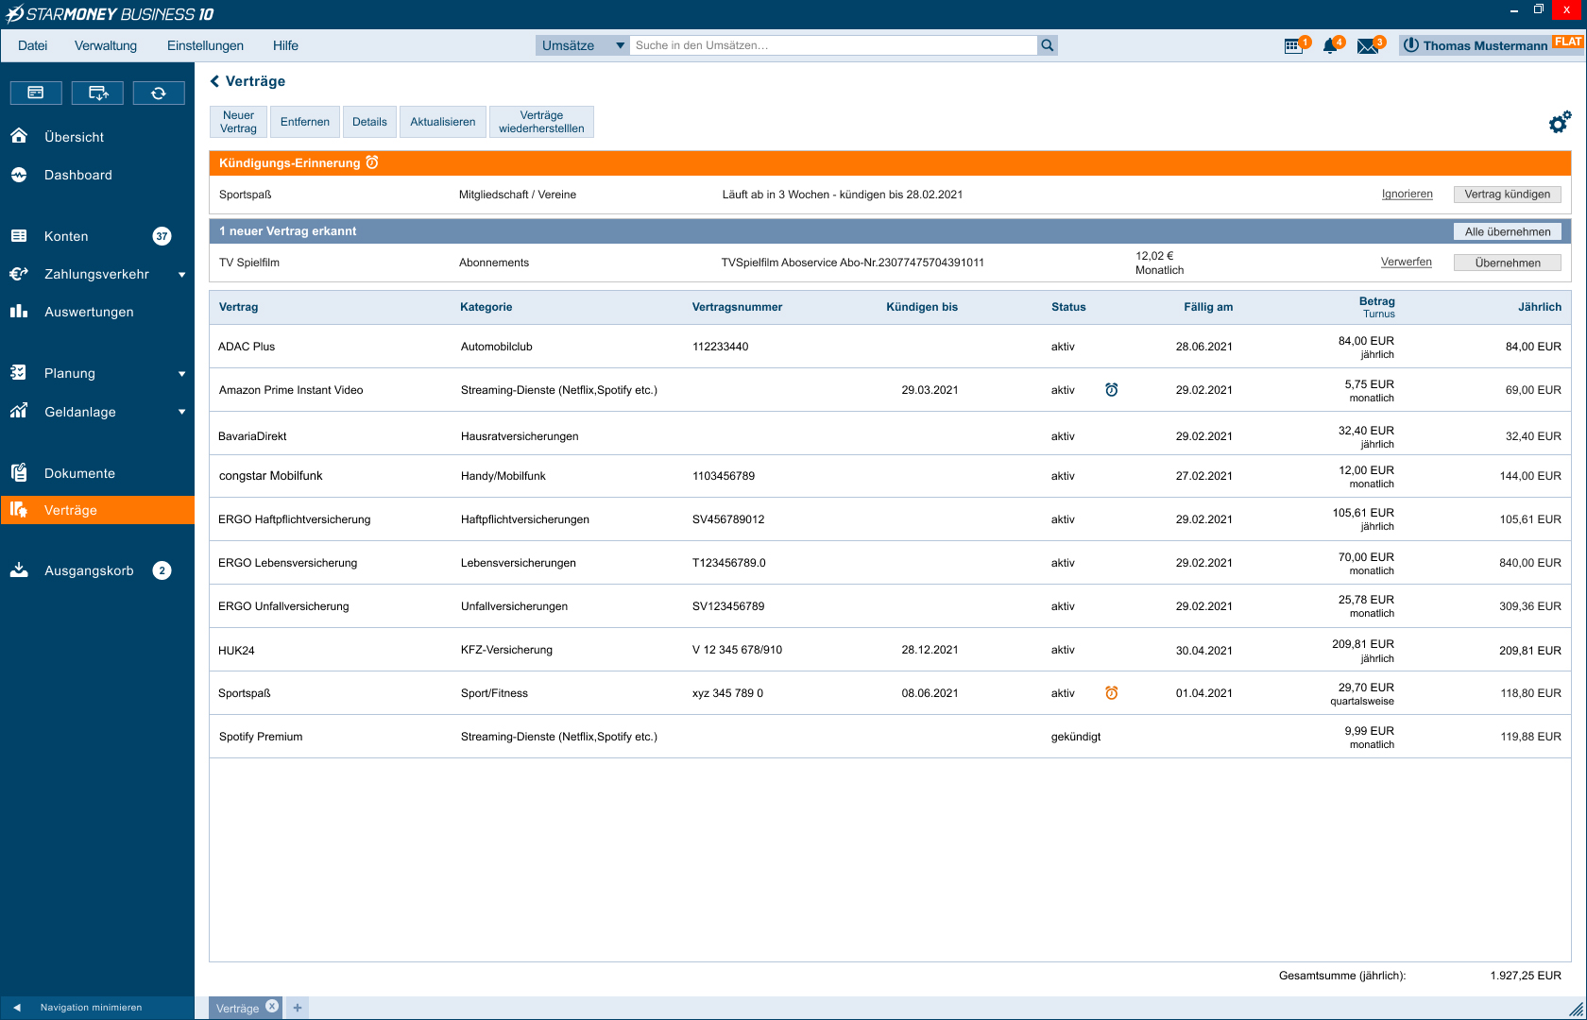Click the Details button

[x=369, y=122]
